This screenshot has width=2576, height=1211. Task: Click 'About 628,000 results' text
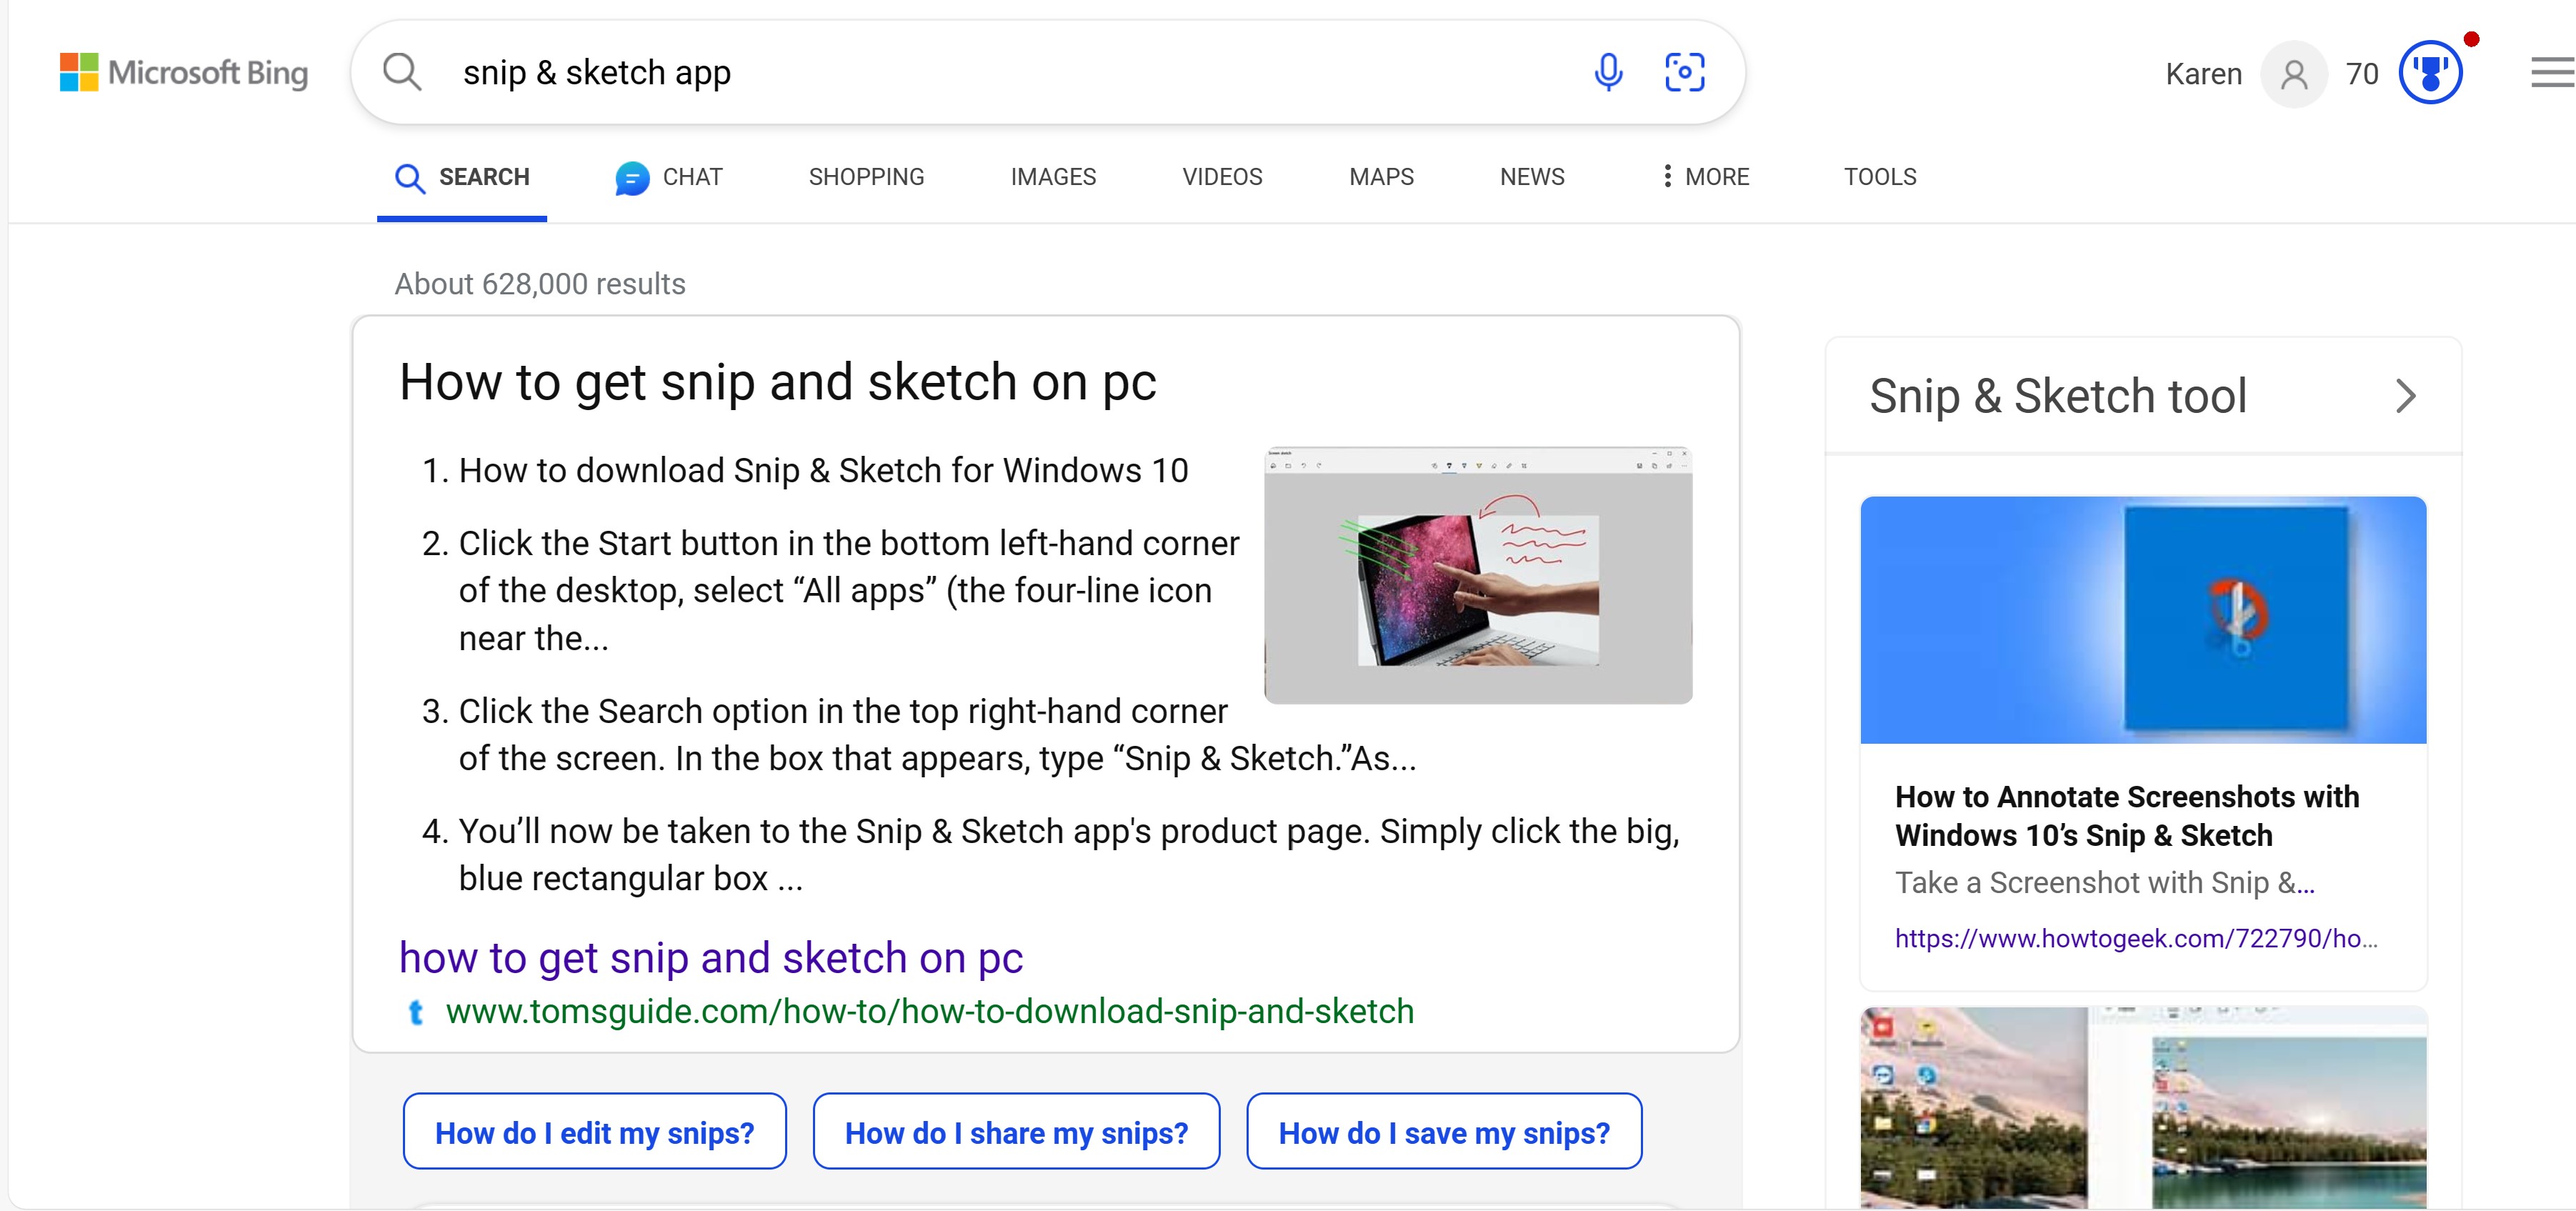tap(540, 284)
